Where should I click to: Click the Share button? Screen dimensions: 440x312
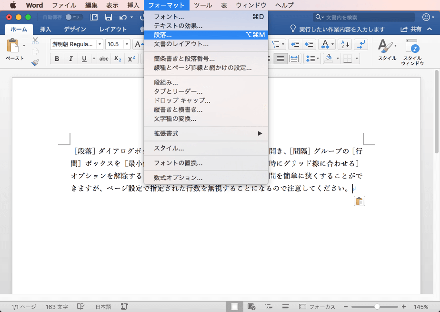pos(411,29)
